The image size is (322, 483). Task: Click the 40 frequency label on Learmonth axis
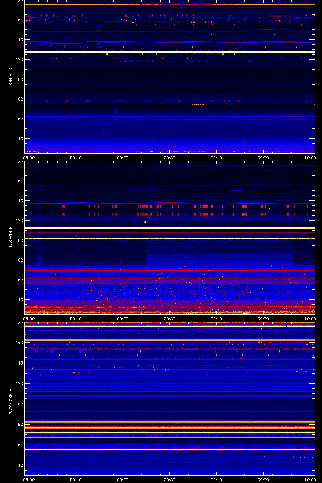[20, 300]
